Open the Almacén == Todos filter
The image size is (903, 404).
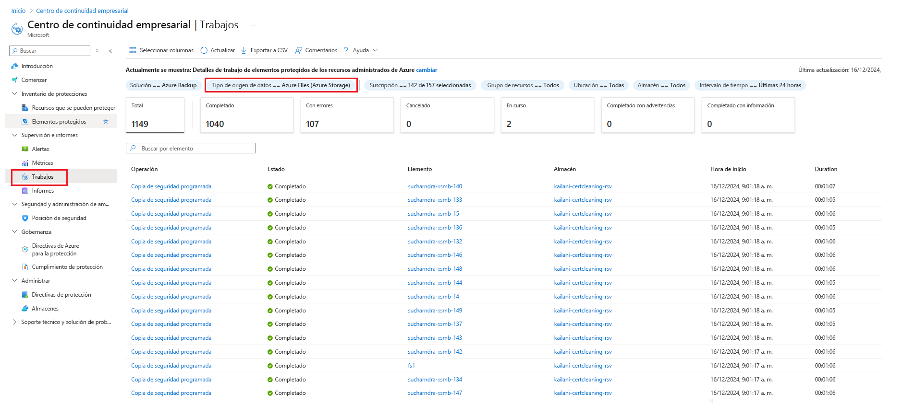661,85
